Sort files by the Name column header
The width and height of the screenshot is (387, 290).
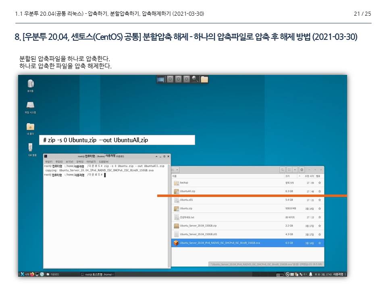(227, 176)
